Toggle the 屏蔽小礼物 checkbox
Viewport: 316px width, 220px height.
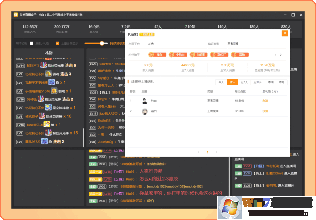31,43
